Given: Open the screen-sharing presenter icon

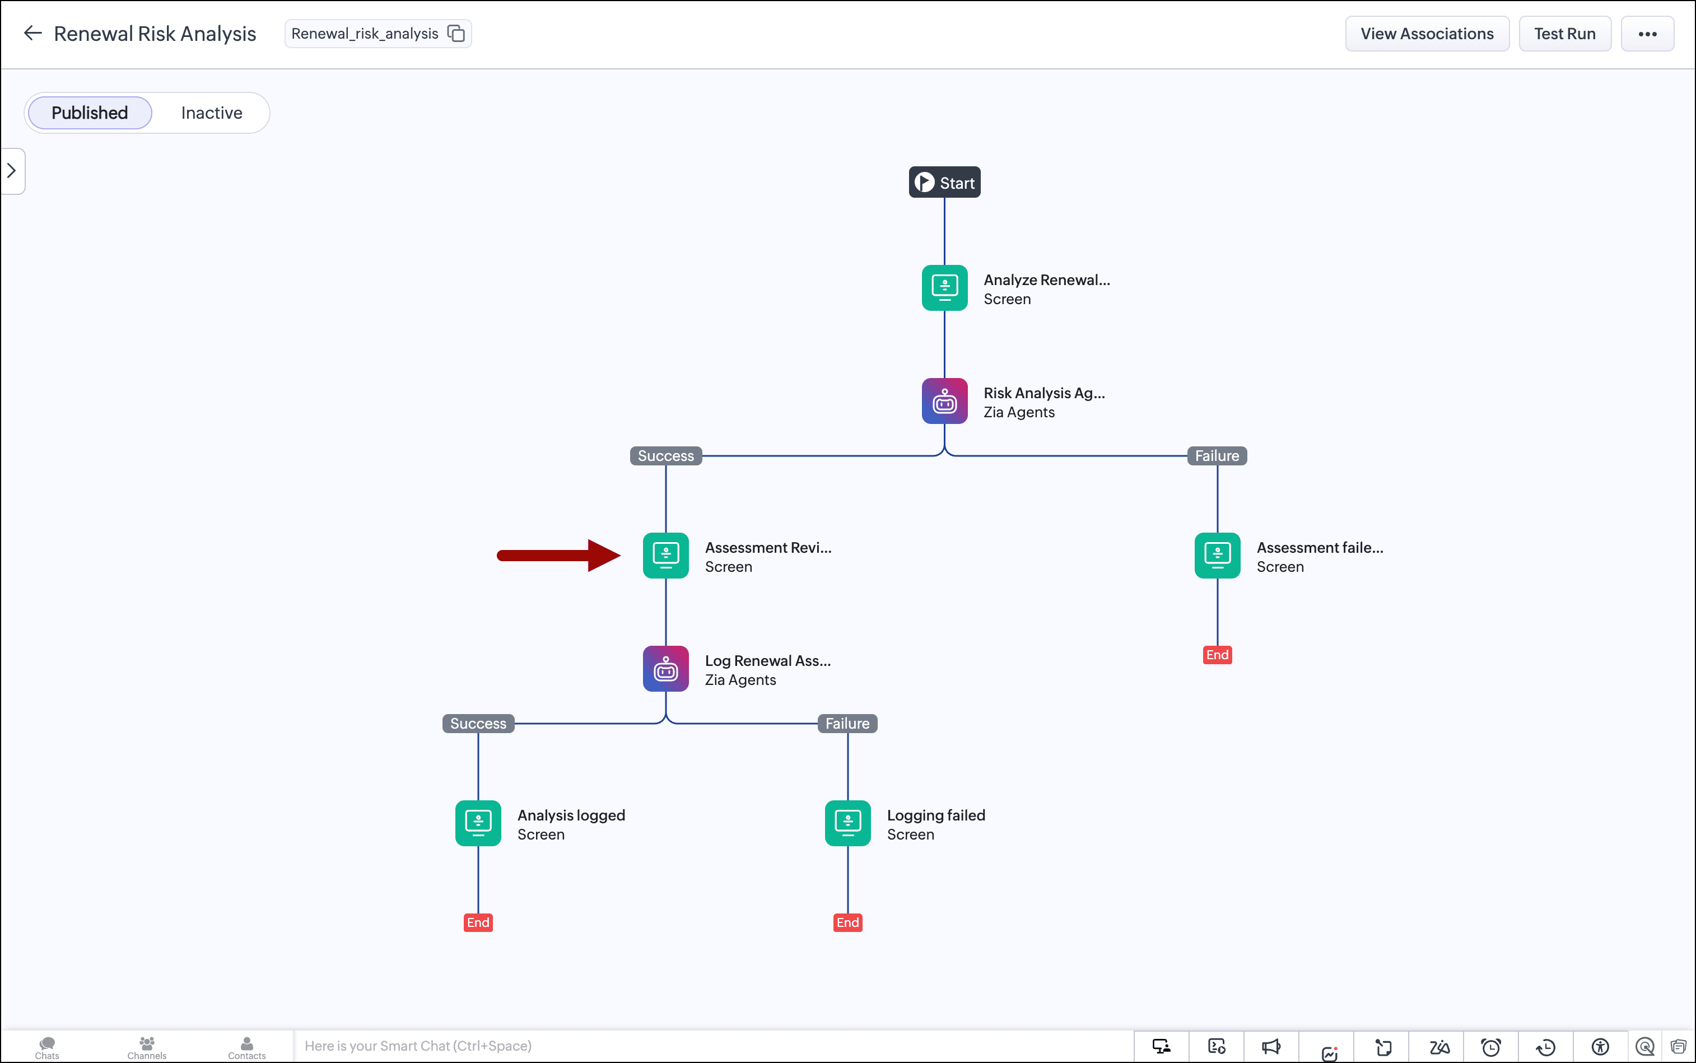Looking at the screenshot, I should click(1162, 1047).
